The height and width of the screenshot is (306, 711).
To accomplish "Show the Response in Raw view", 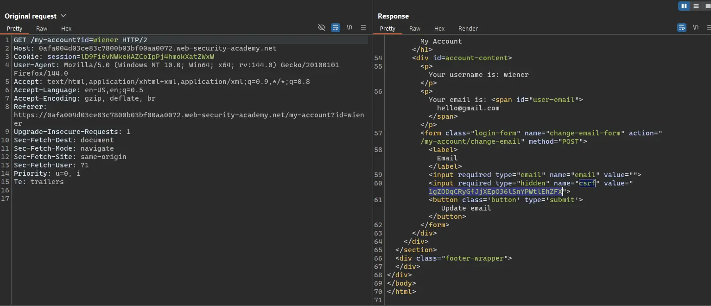I will [x=415, y=29].
